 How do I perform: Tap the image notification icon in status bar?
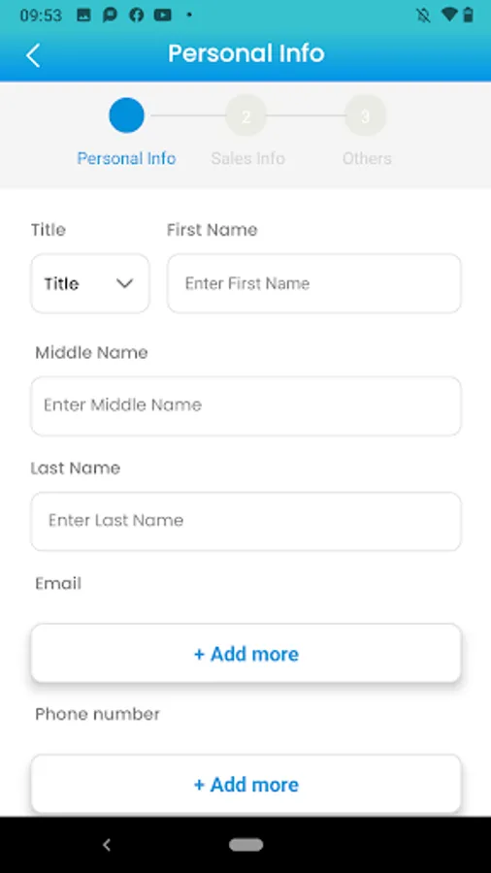click(x=83, y=15)
